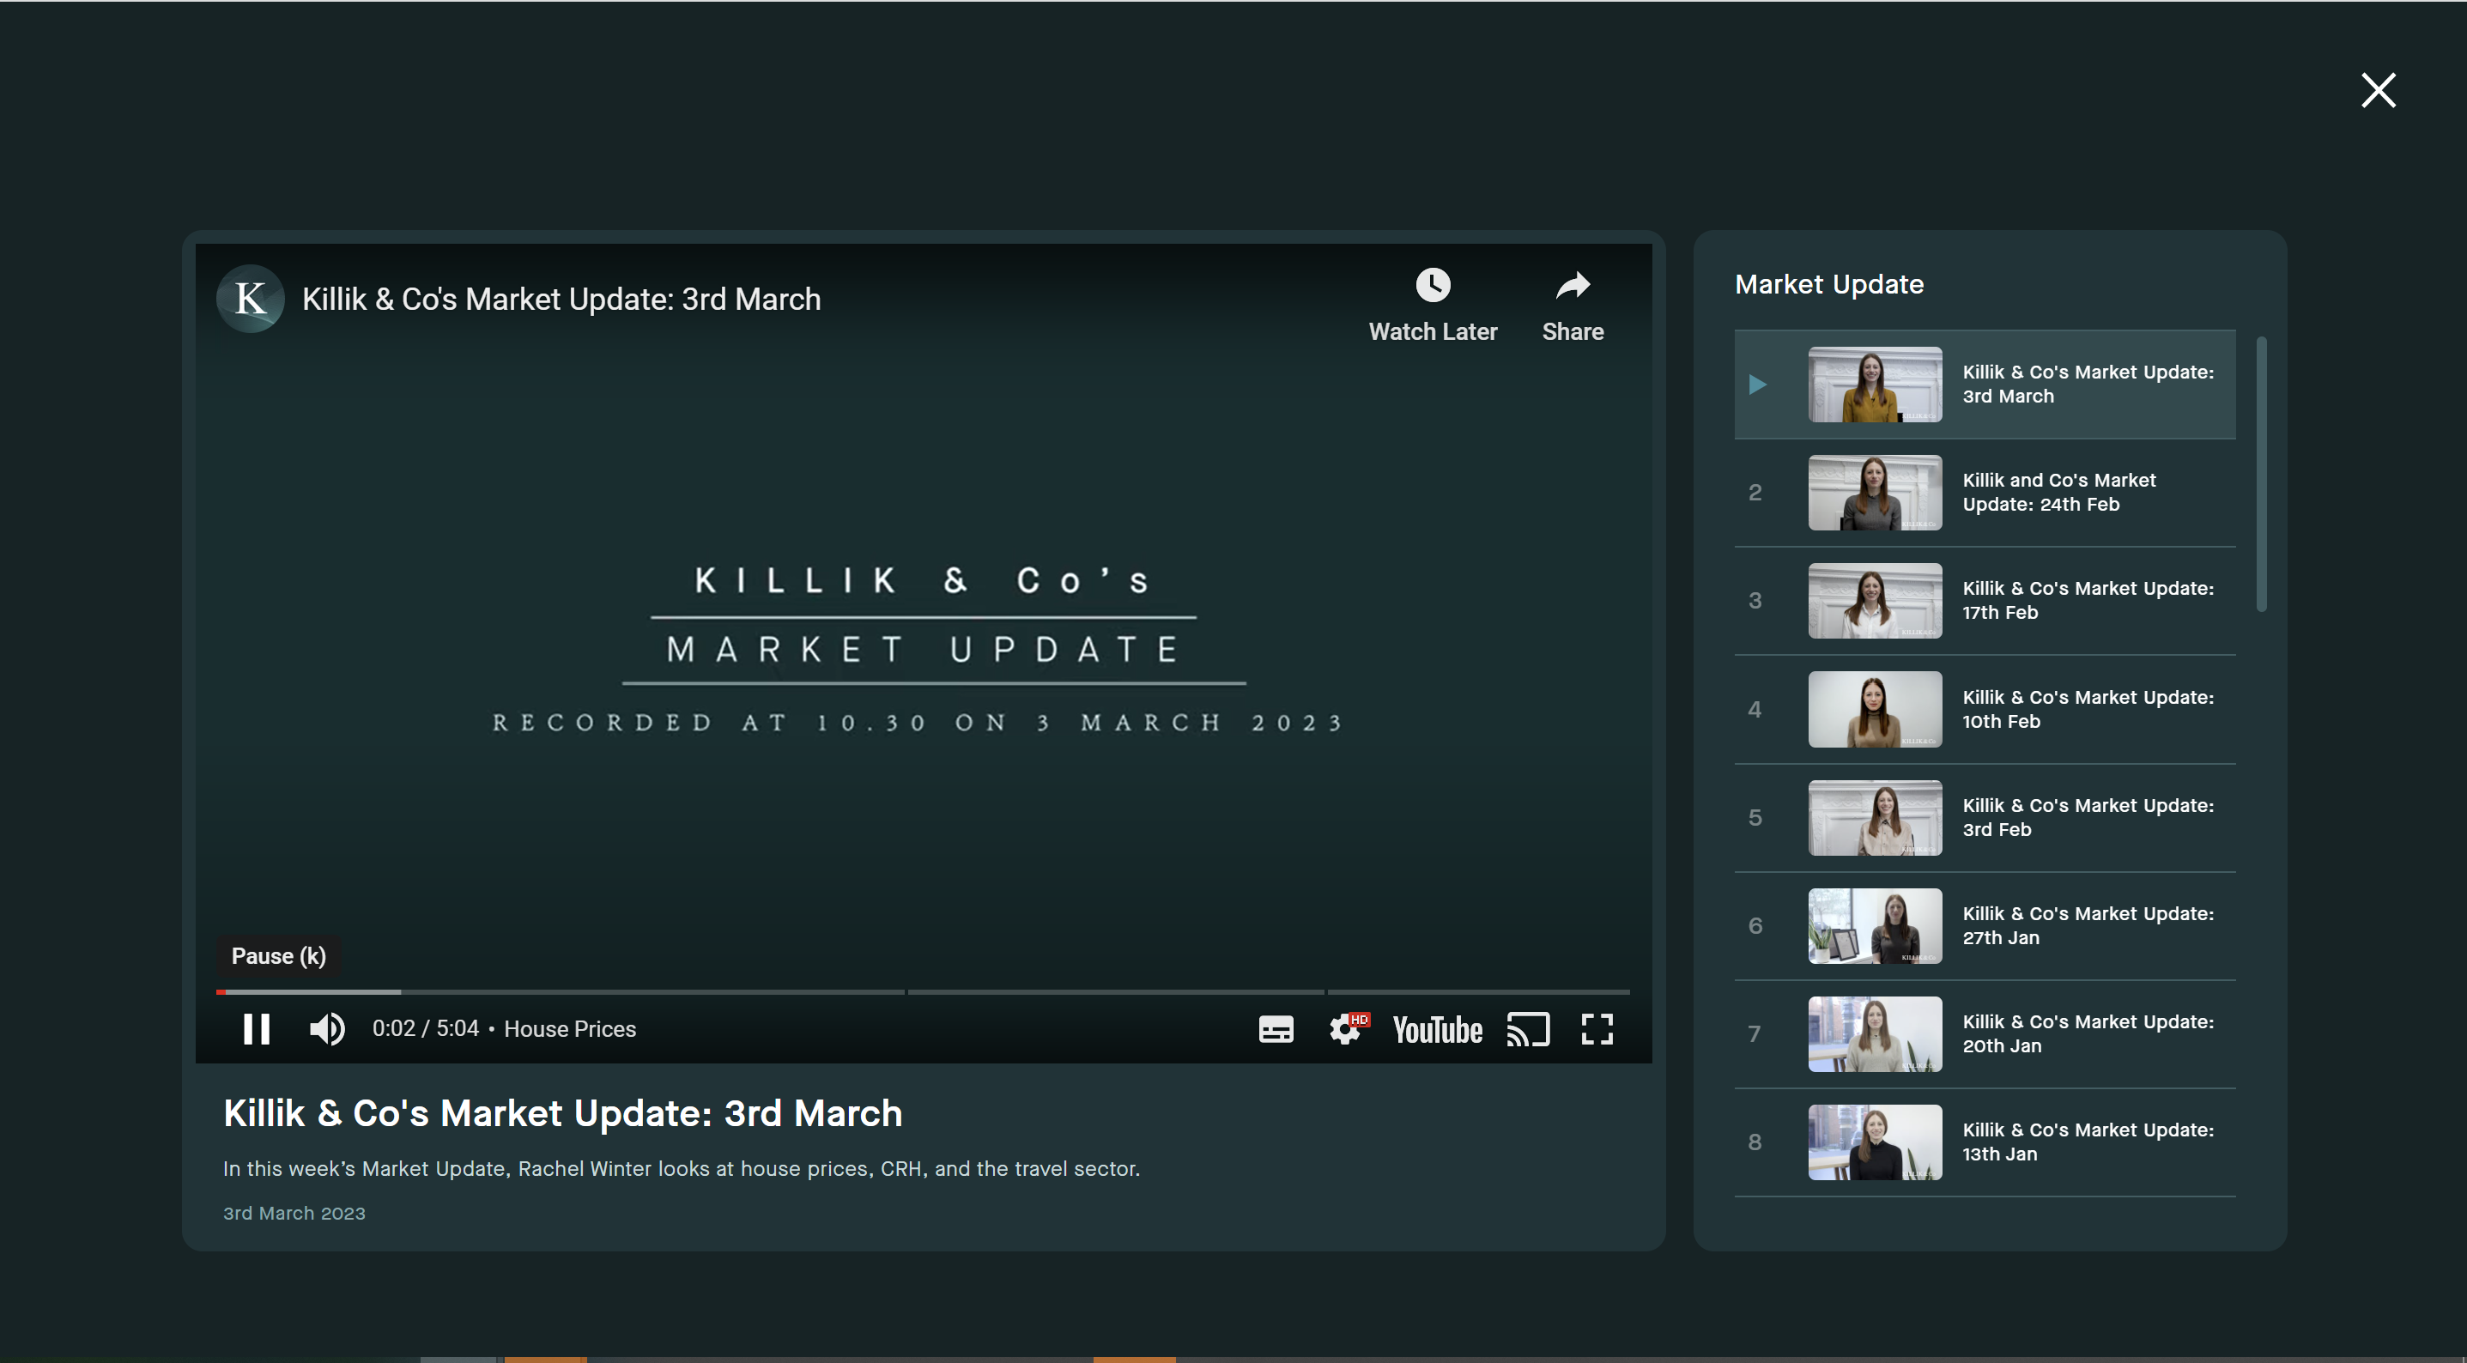
Task: Click the video title link at top
Action: point(561,299)
